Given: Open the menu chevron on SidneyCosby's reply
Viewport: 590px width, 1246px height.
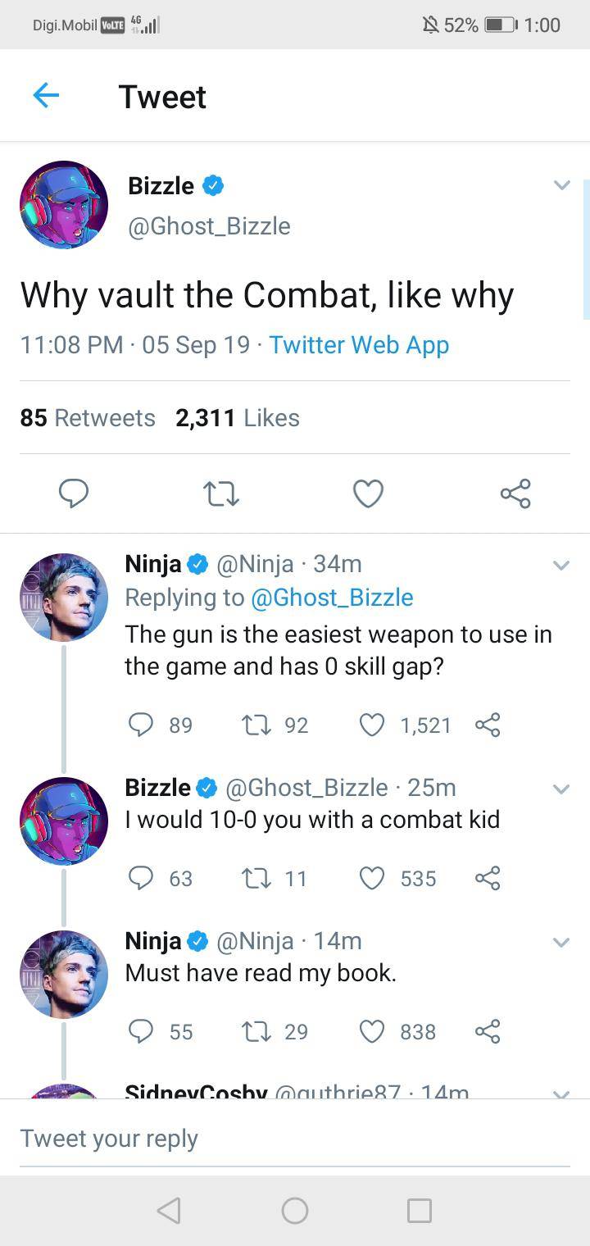Looking at the screenshot, I should pos(562,1094).
